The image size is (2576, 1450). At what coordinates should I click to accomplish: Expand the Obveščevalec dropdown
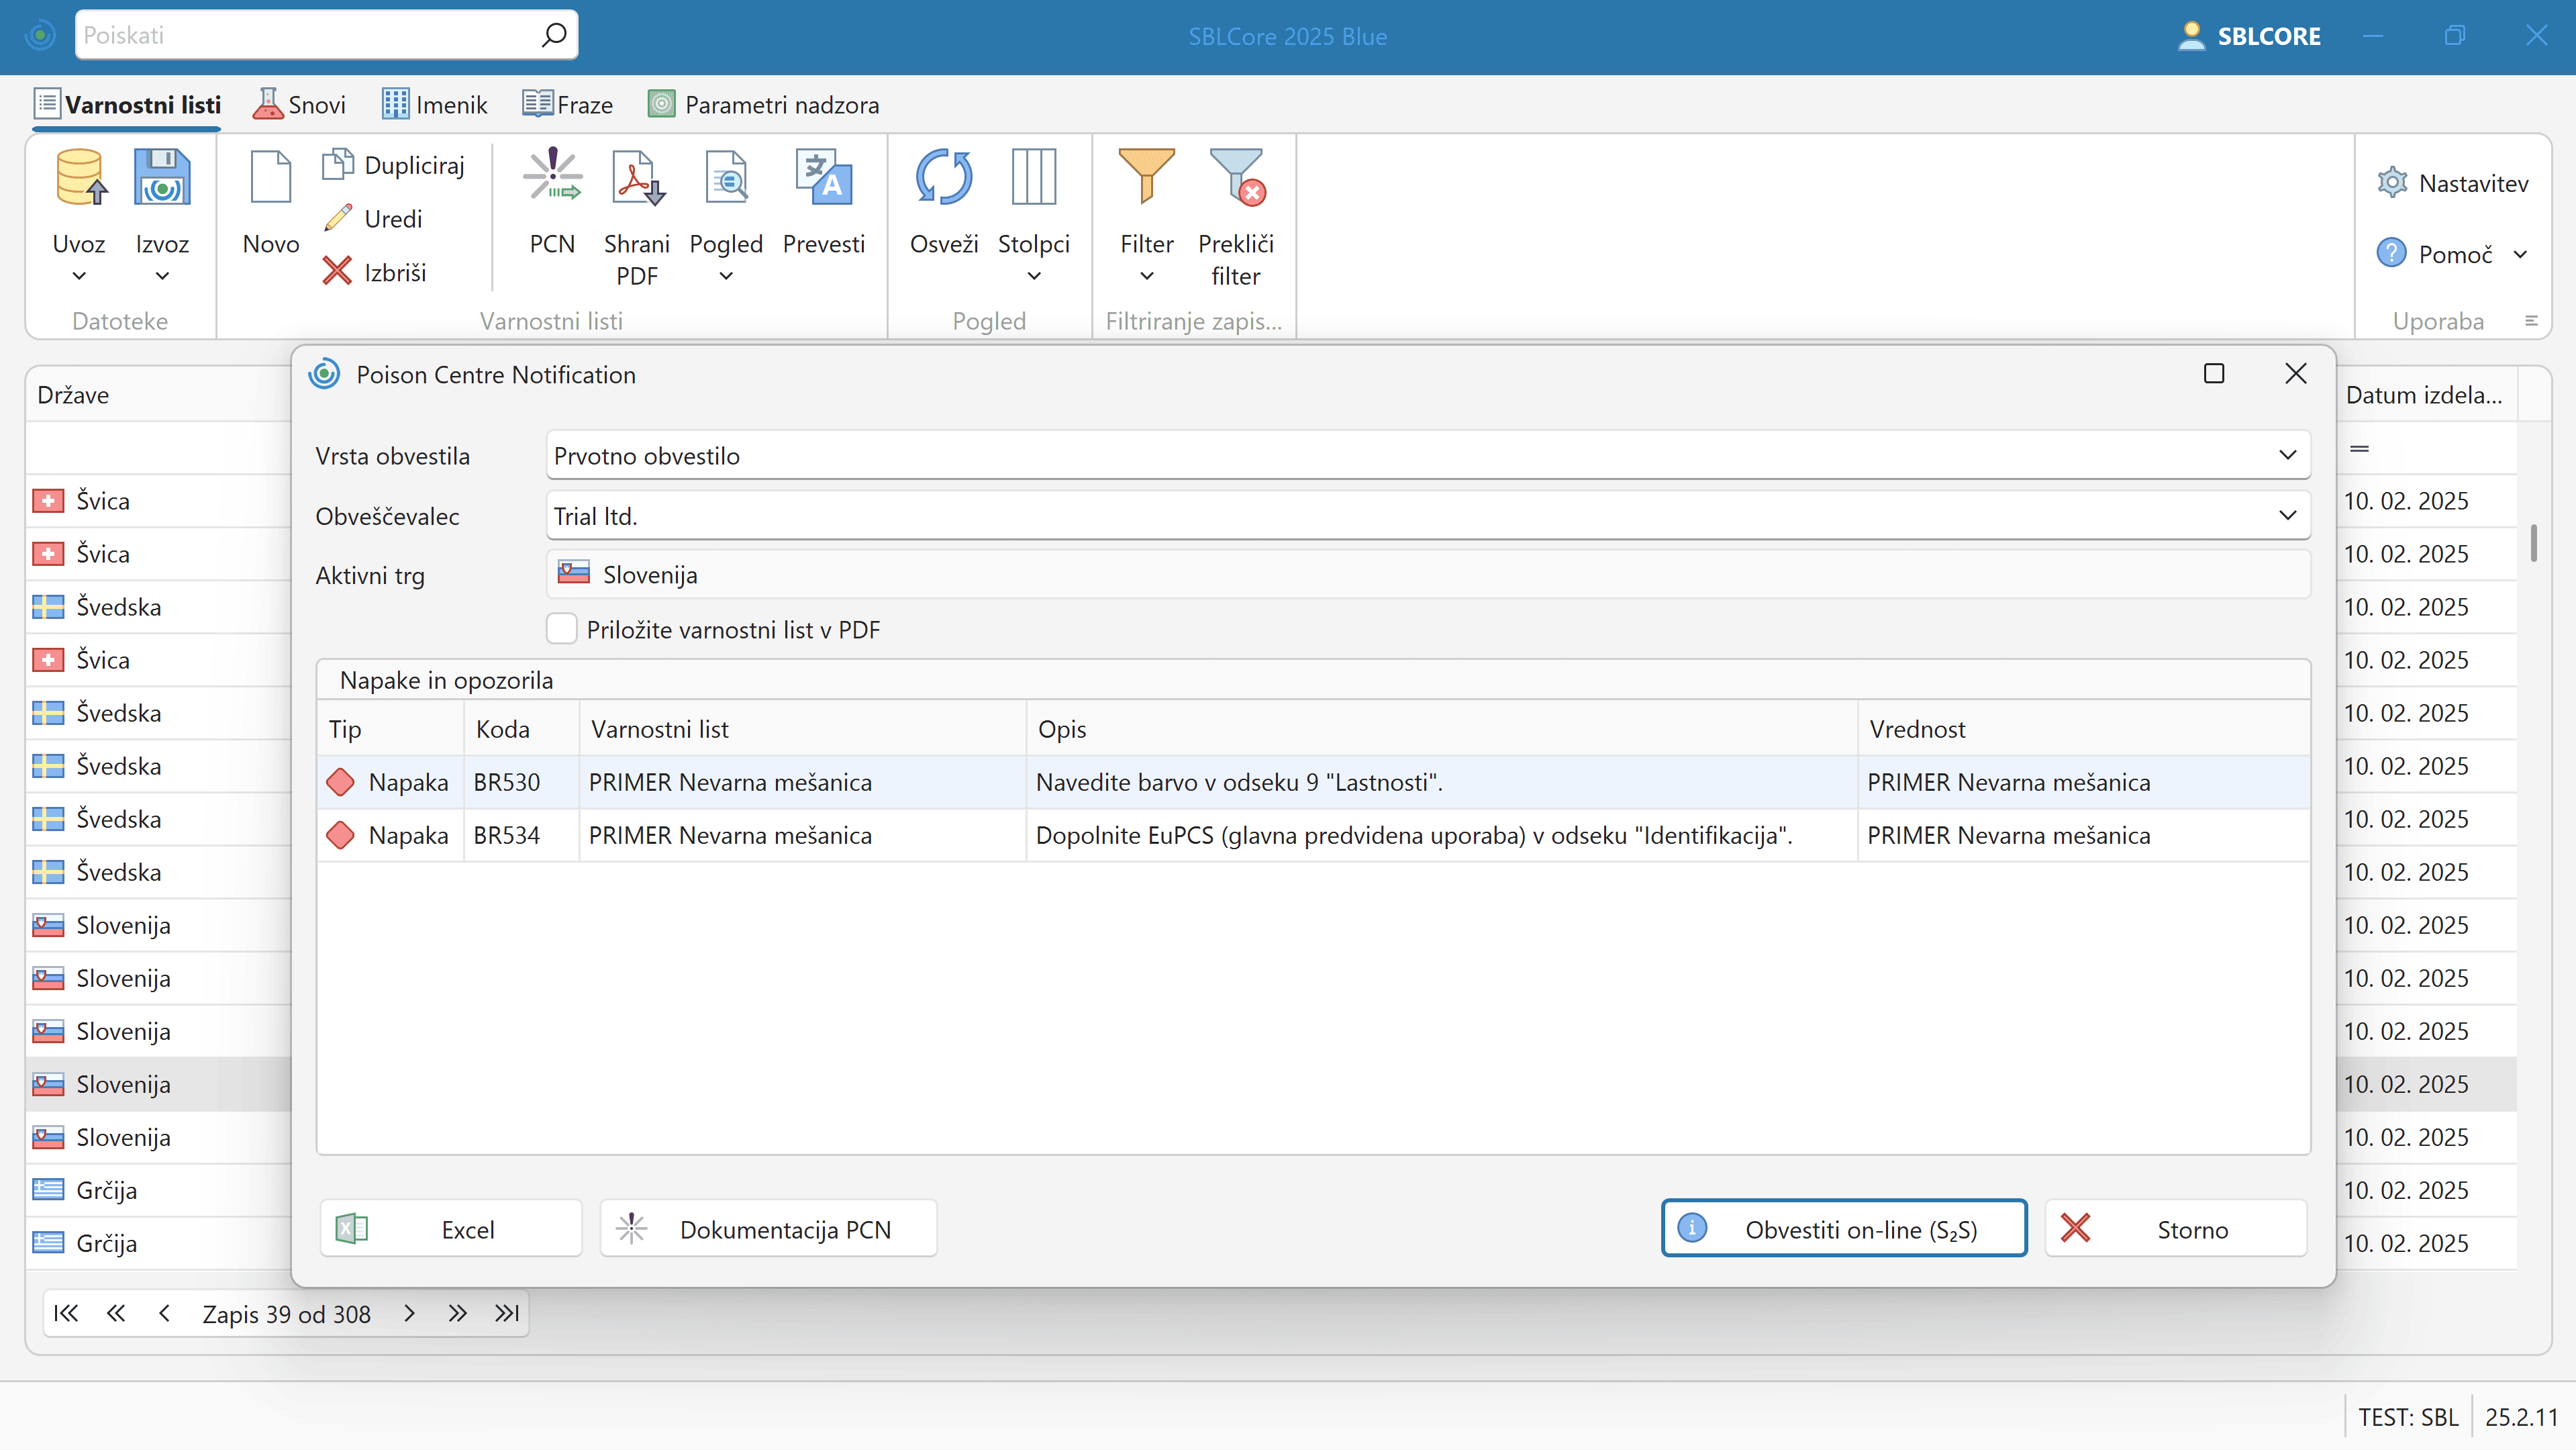coord(2287,516)
